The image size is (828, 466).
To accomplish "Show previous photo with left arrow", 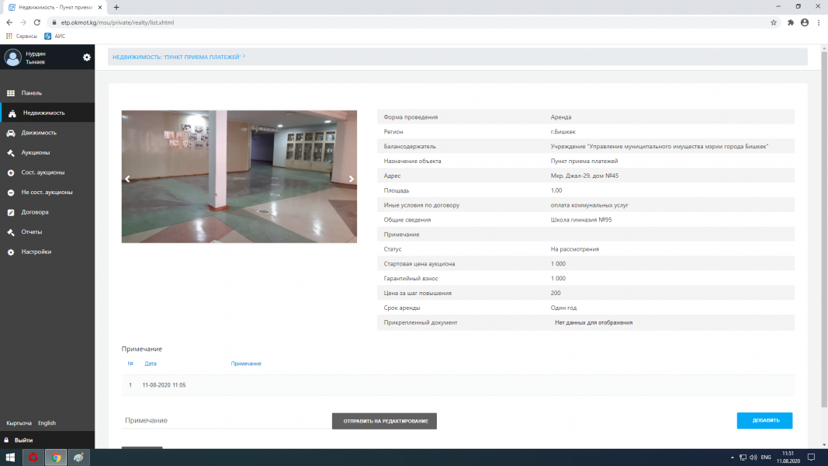I will tap(128, 179).
